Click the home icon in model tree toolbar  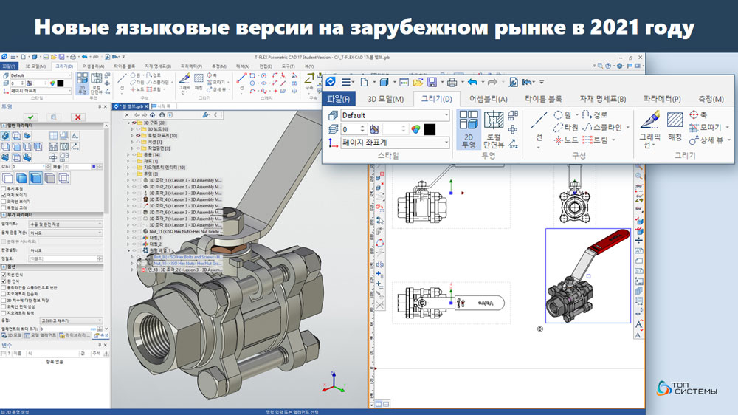152,115
